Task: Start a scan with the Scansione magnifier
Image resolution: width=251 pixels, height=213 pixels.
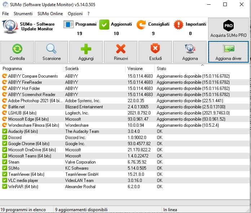Action: 51,49
